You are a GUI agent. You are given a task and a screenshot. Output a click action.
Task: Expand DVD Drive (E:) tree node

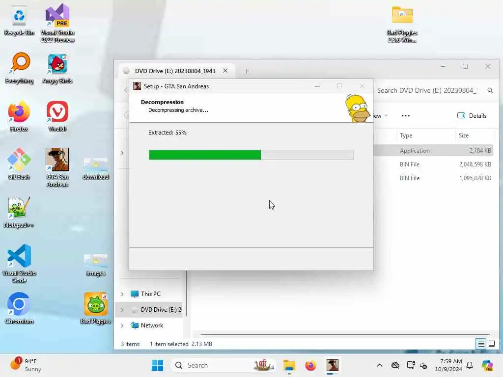[x=122, y=310]
